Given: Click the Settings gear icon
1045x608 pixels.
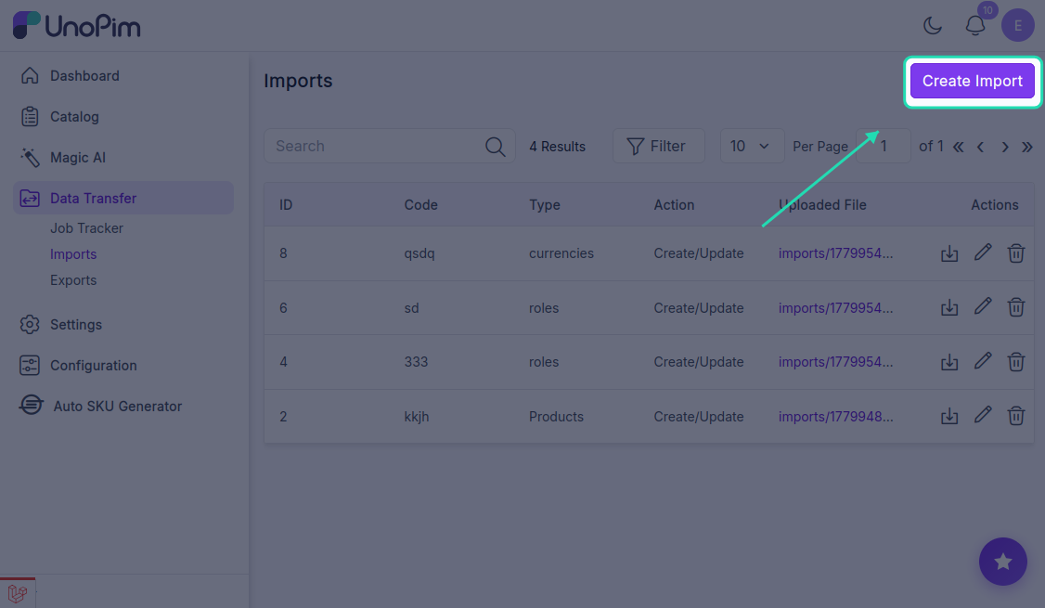Looking at the screenshot, I should [x=30, y=324].
